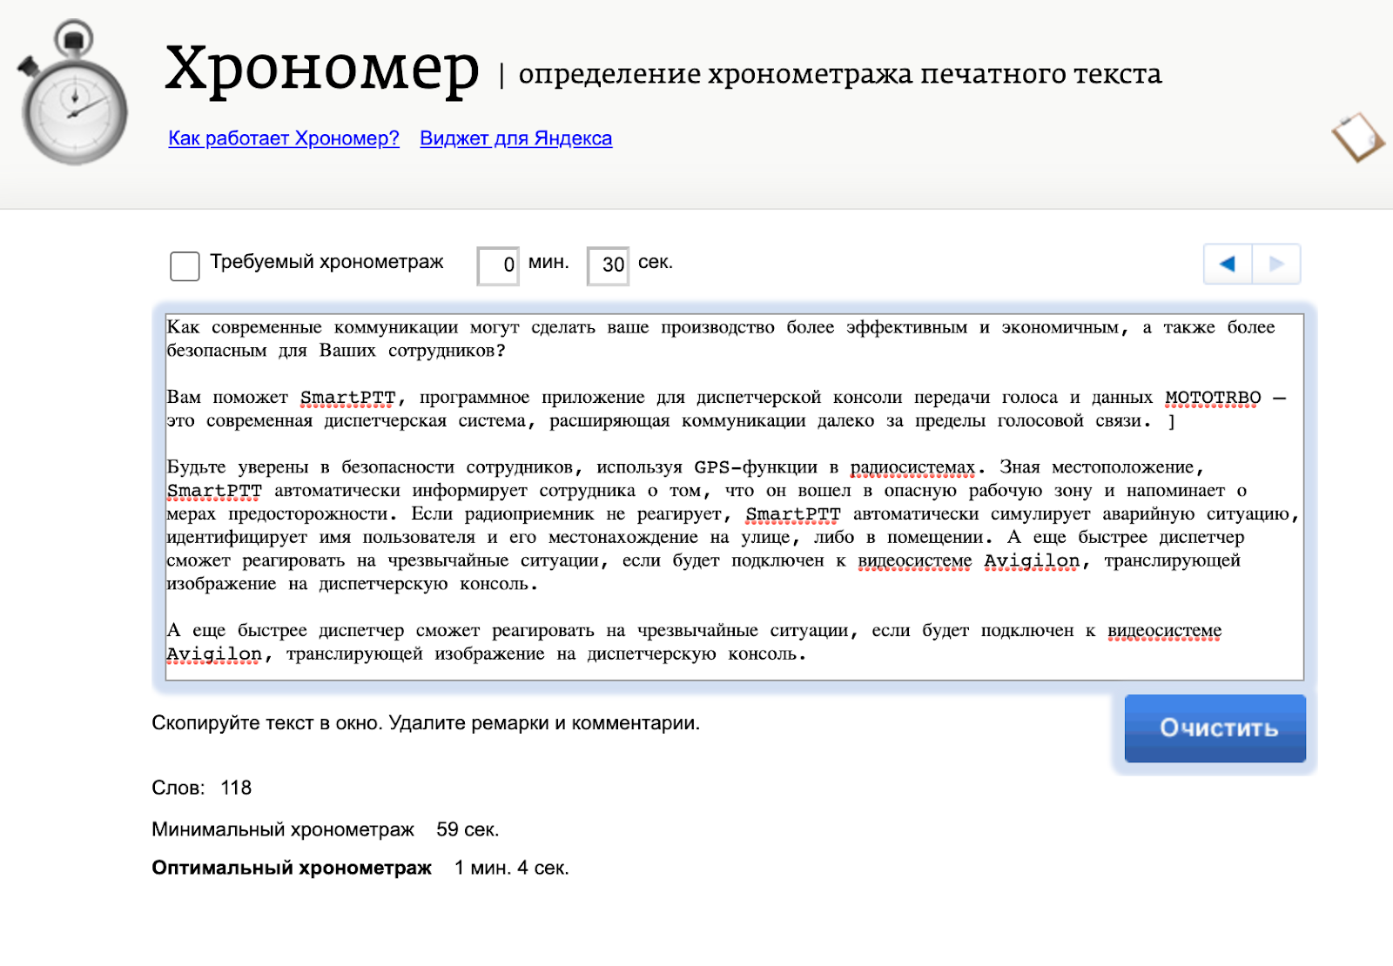Click the Хрономер site title

321,68
